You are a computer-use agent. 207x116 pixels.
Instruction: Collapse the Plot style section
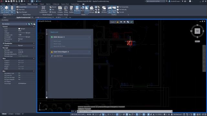[x=34, y=48]
